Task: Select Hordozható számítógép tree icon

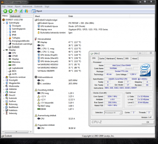Action: [10, 44]
